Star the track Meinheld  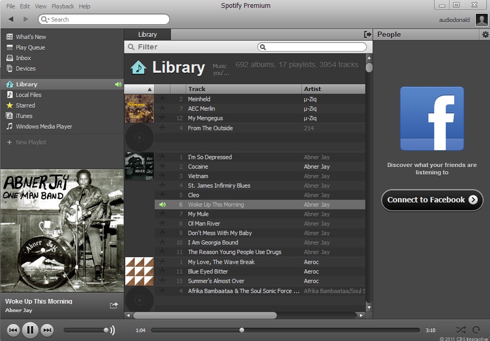[x=163, y=99]
